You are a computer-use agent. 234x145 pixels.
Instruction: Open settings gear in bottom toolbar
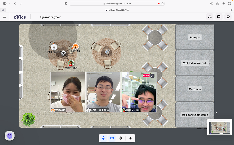(120, 138)
